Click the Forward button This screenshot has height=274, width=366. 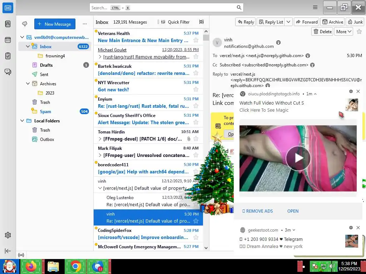[307, 22]
